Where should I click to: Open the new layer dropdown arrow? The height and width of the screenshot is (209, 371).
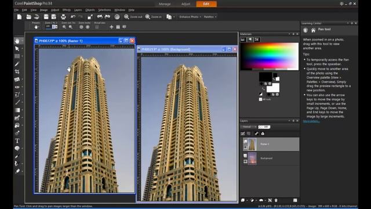[x=247, y=200]
